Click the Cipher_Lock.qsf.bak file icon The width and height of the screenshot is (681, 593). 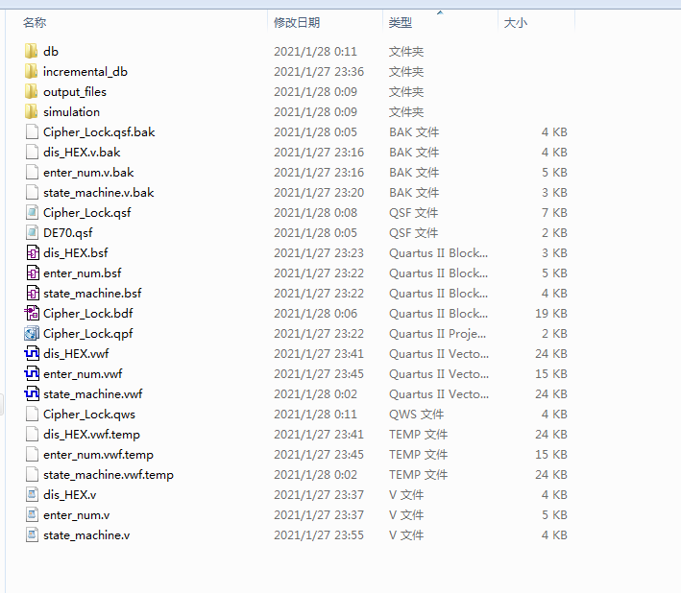(x=32, y=131)
